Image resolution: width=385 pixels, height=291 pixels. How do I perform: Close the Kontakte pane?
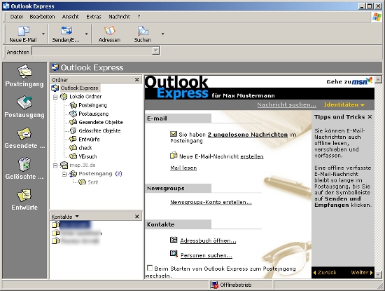pos(137,216)
